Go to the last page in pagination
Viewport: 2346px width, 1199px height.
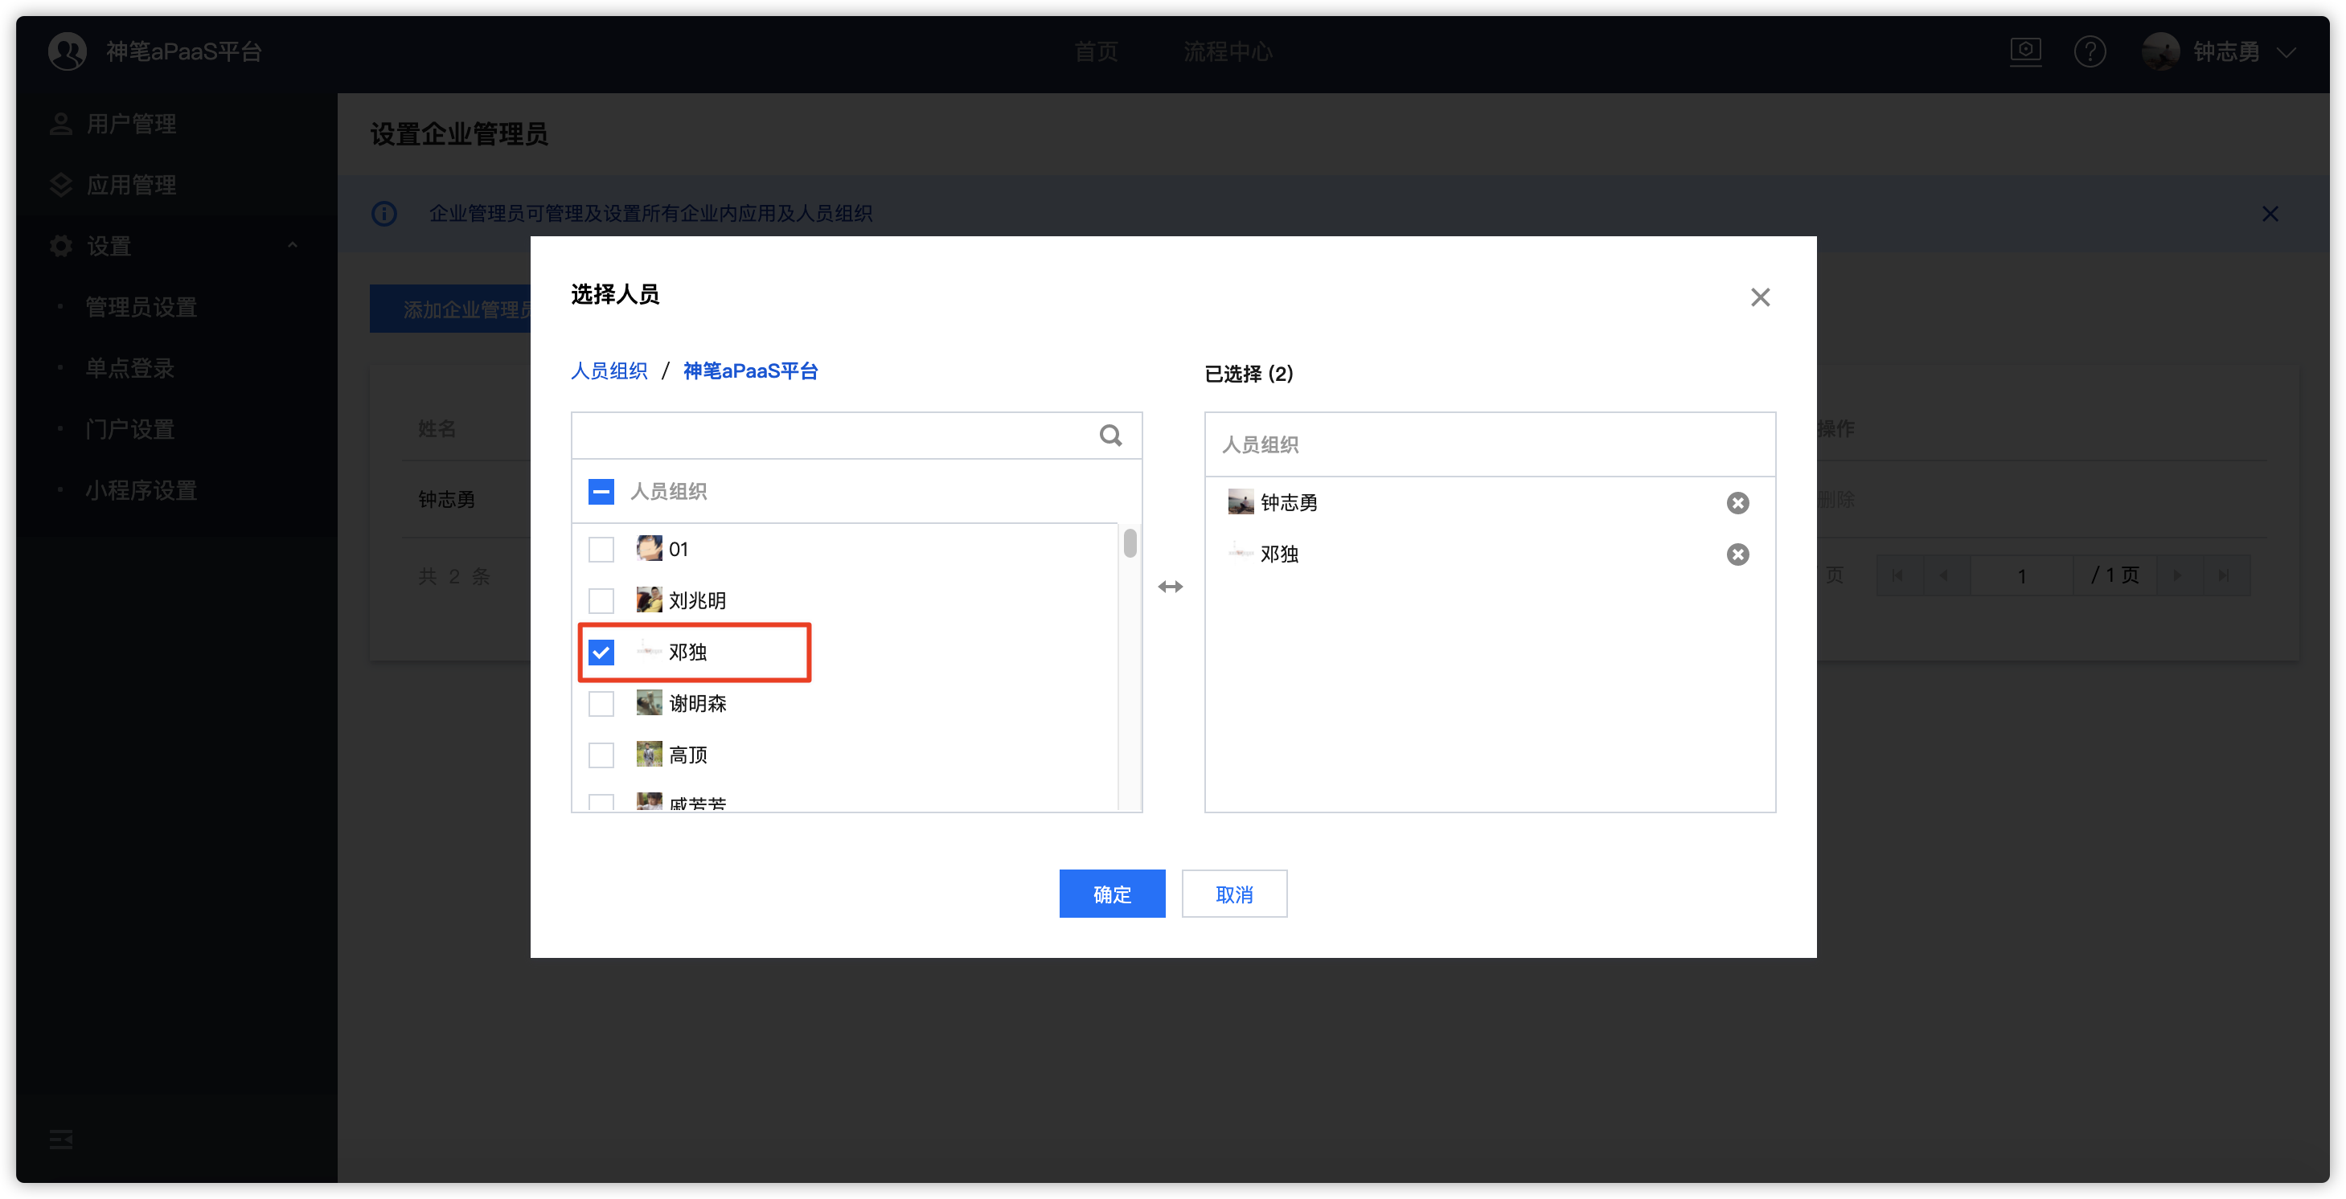click(x=2224, y=575)
